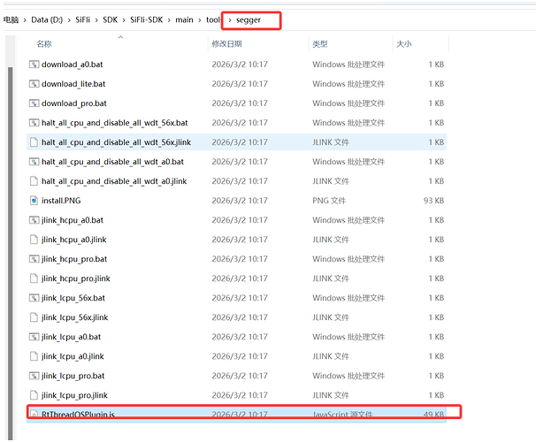Click the jlink_lcpu_pro.bat file icon

point(34,376)
